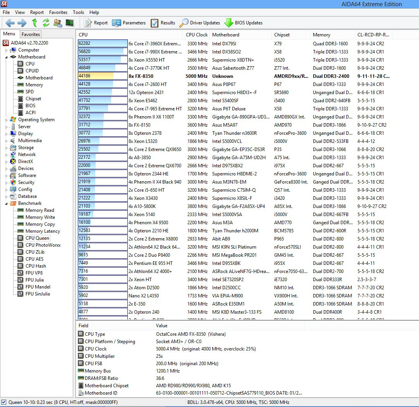Screen dimensions: 419x407
Task: Click the Back navigation arrow
Action: [10, 23]
